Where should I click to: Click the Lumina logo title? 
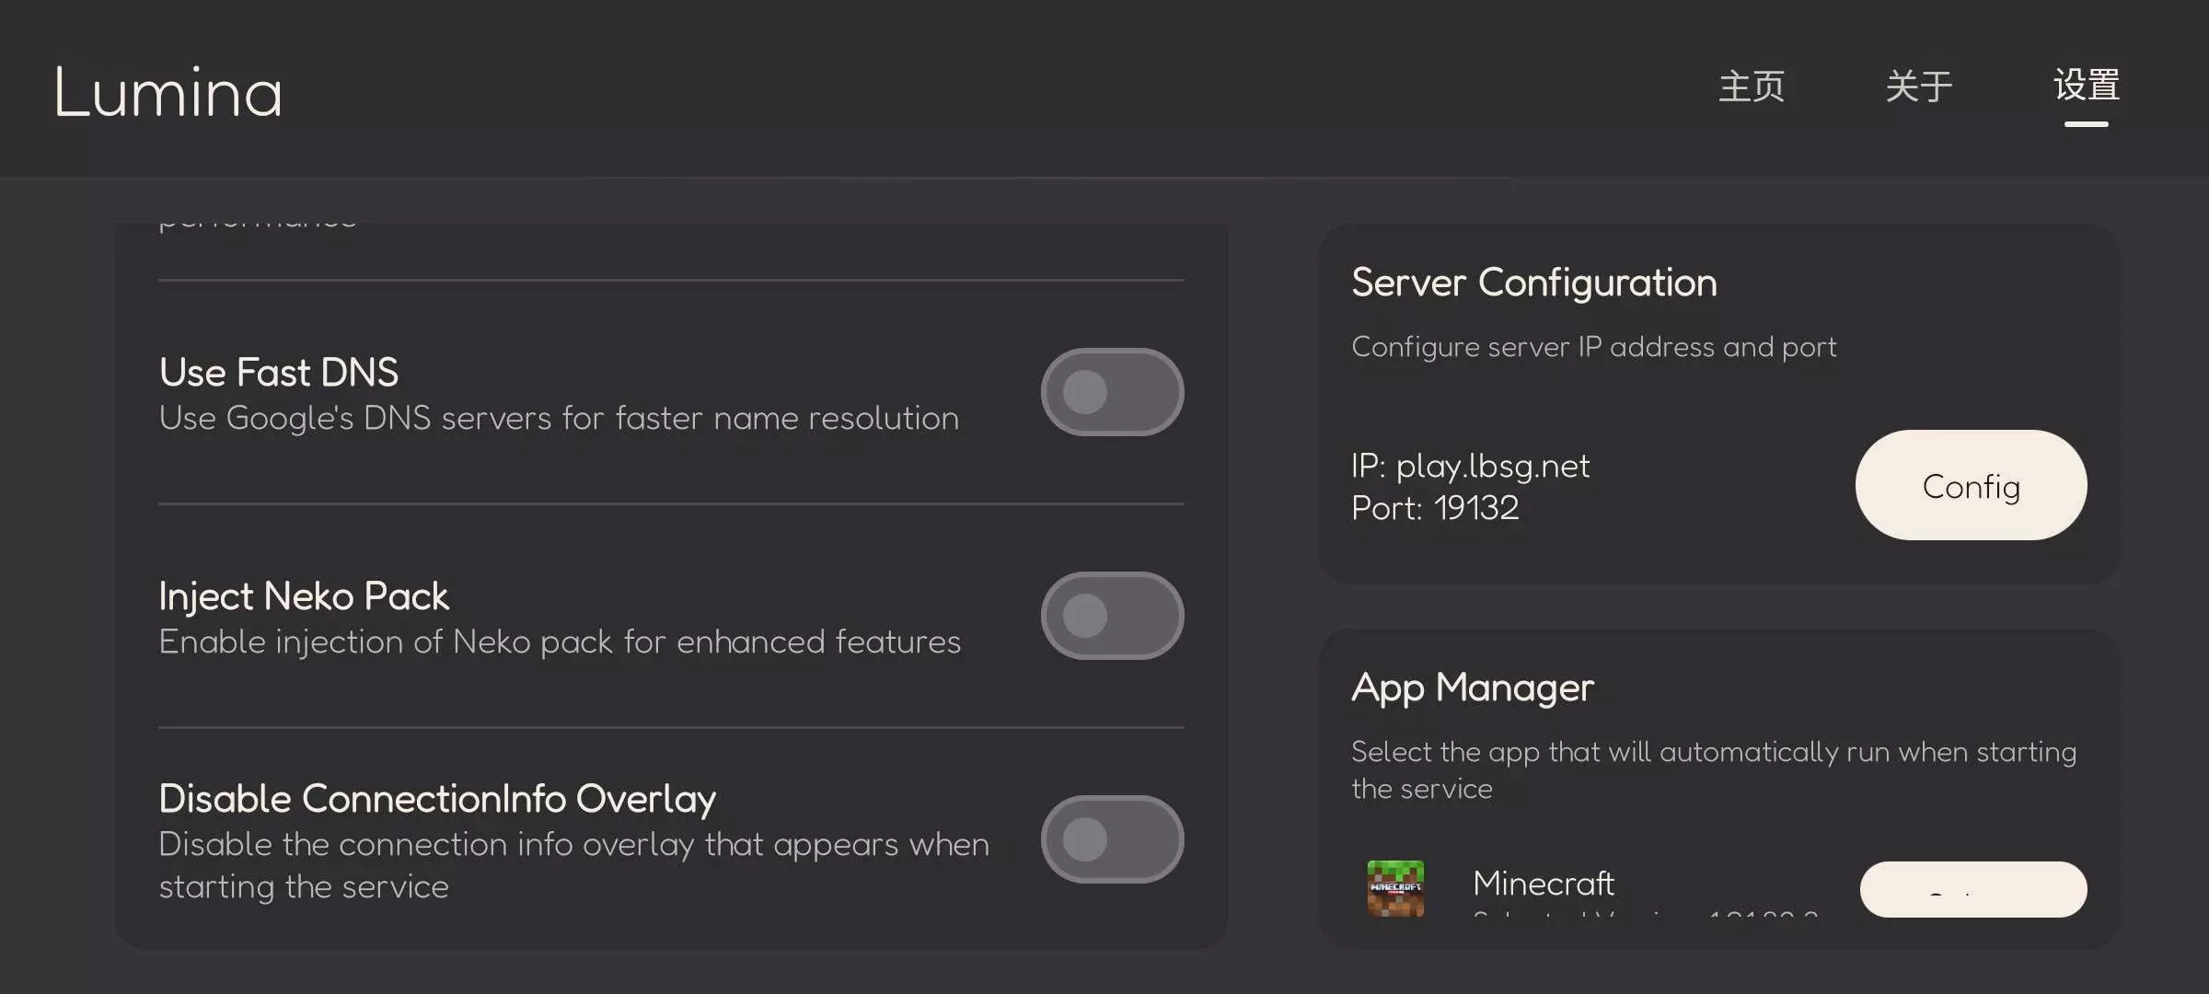168,93
